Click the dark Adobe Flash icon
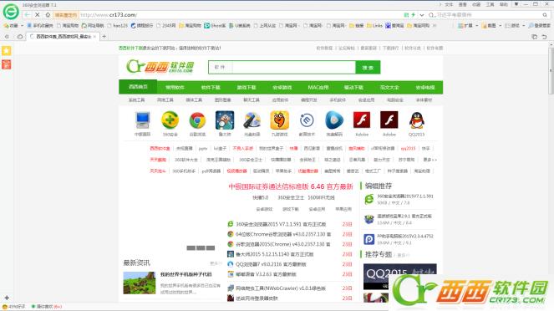 pos(389,120)
